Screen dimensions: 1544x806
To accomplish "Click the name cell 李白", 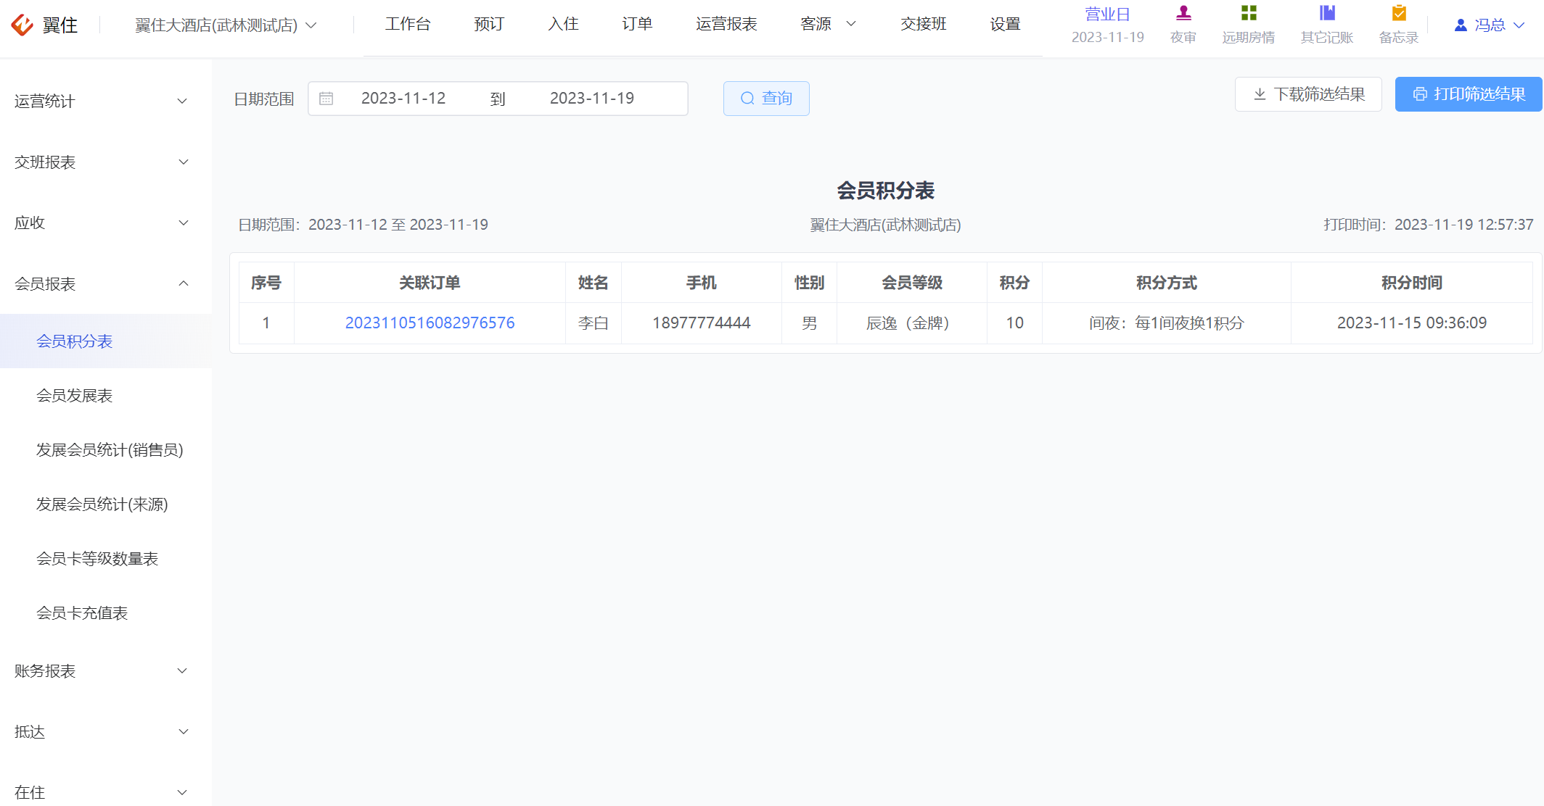I will [594, 323].
